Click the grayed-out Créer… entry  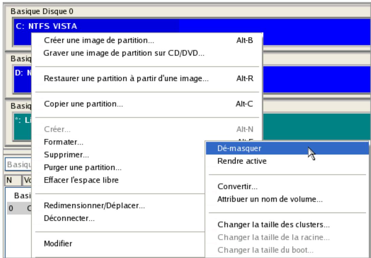(x=147, y=129)
